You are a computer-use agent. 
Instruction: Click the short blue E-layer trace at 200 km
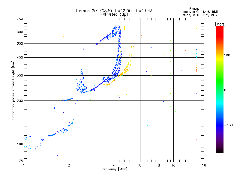67,100
